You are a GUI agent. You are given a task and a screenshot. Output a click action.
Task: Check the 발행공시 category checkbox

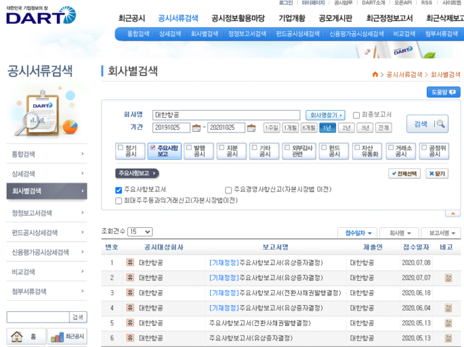(x=189, y=148)
